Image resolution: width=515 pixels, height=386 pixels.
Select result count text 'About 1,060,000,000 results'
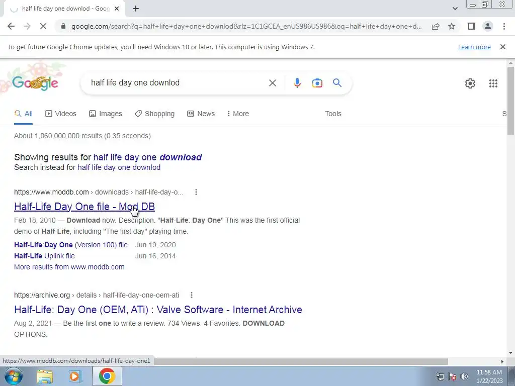click(58, 136)
